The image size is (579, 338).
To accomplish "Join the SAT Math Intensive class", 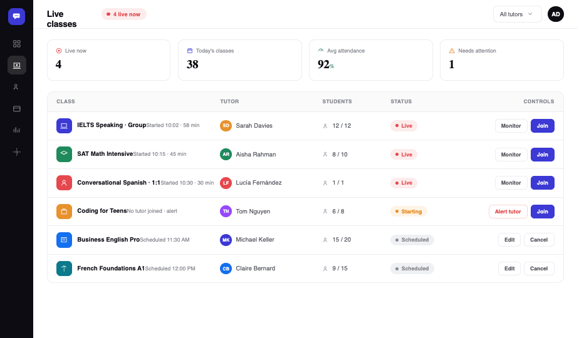I will pos(543,155).
